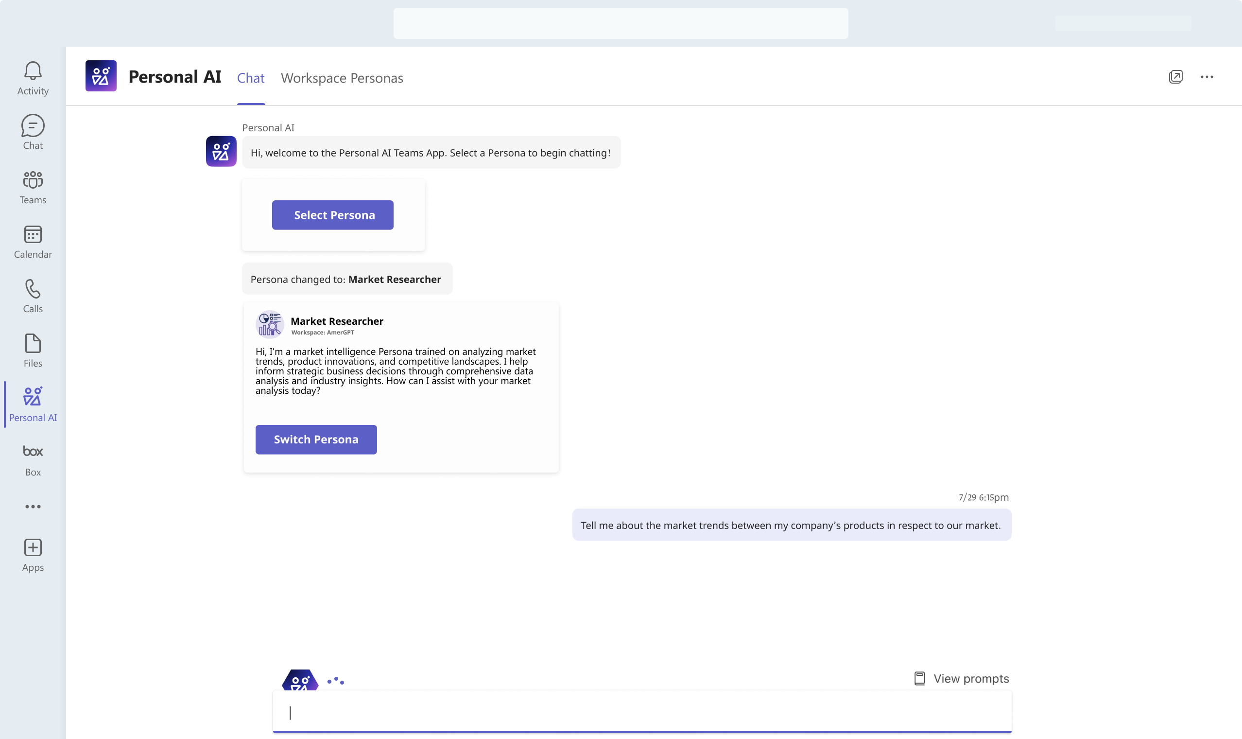Click the Personal AI logo in header
Viewport: 1242px width, 739px height.
[101, 76]
